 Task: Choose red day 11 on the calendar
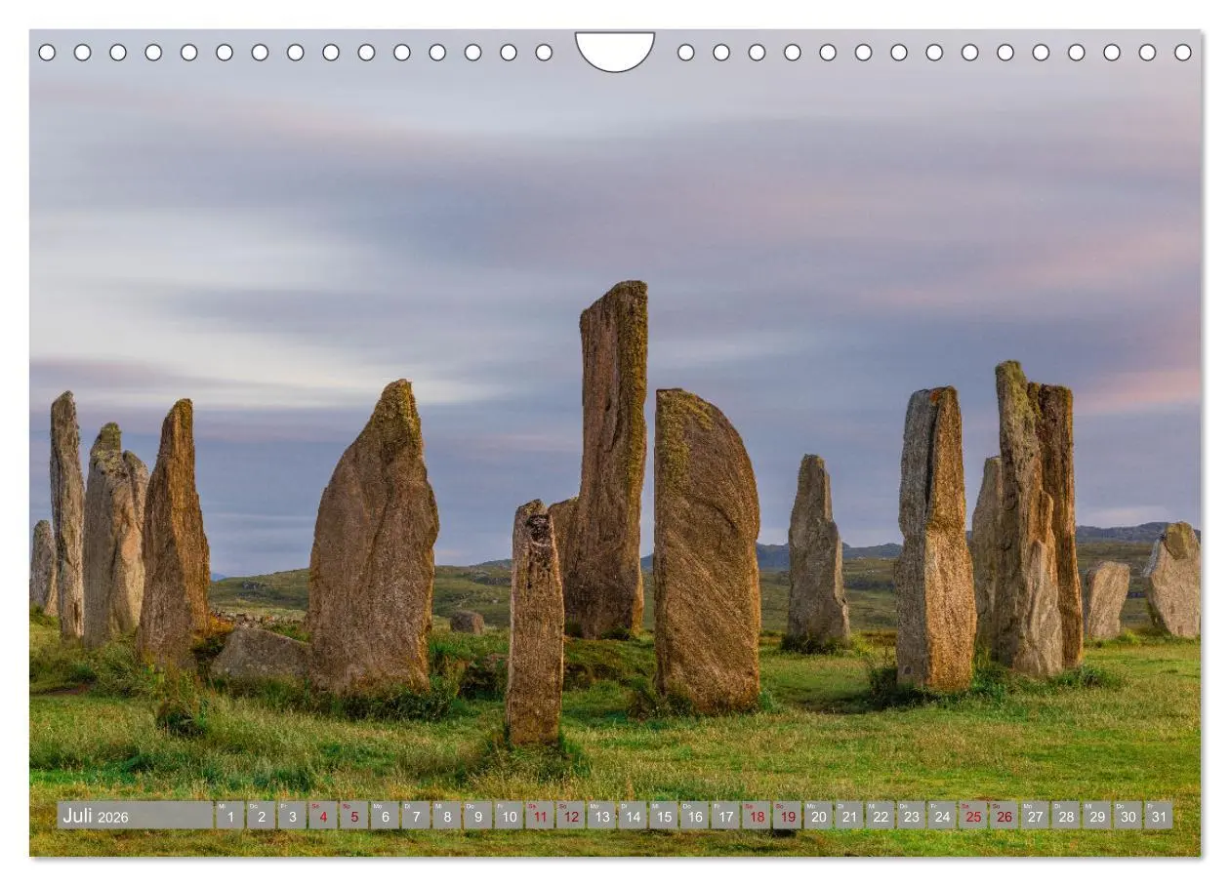pos(539,816)
